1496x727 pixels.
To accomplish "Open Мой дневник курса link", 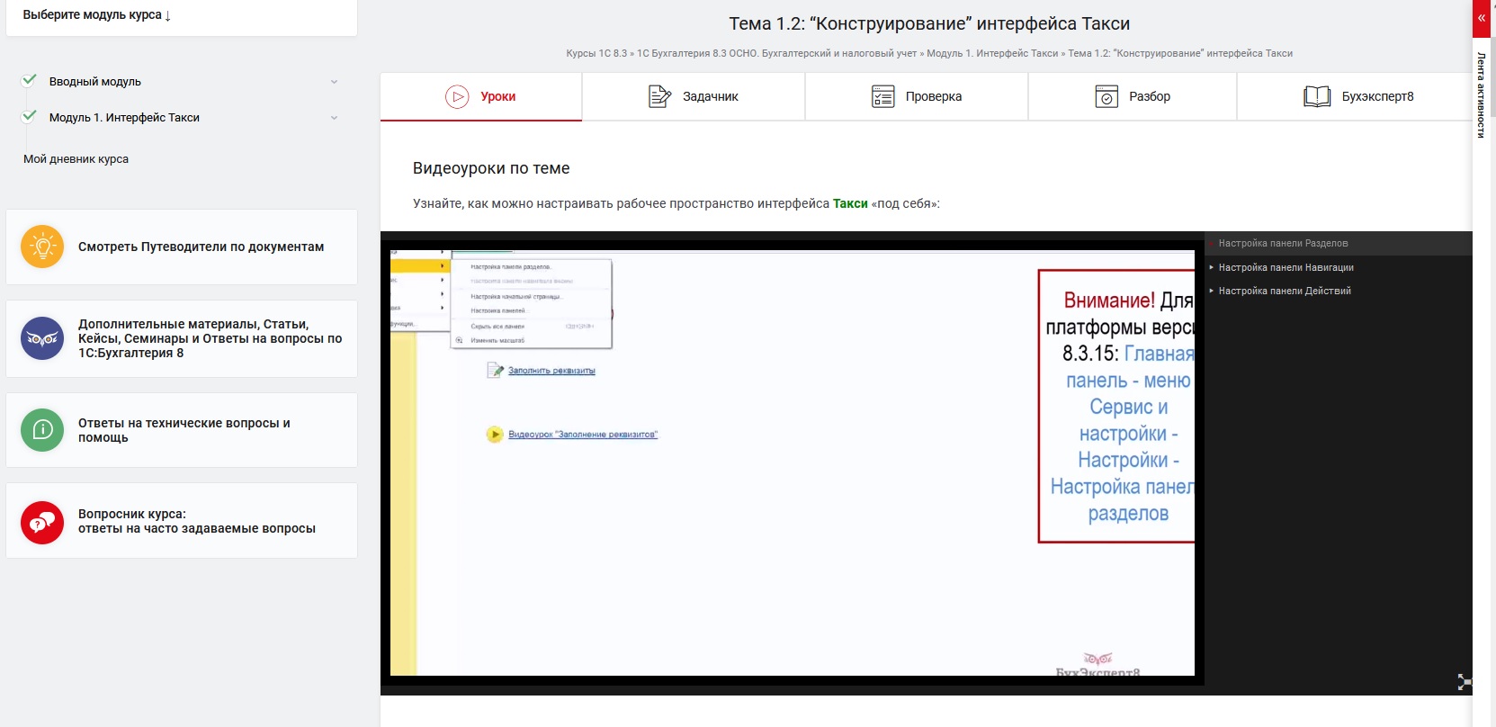I will pyautogui.click(x=76, y=159).
